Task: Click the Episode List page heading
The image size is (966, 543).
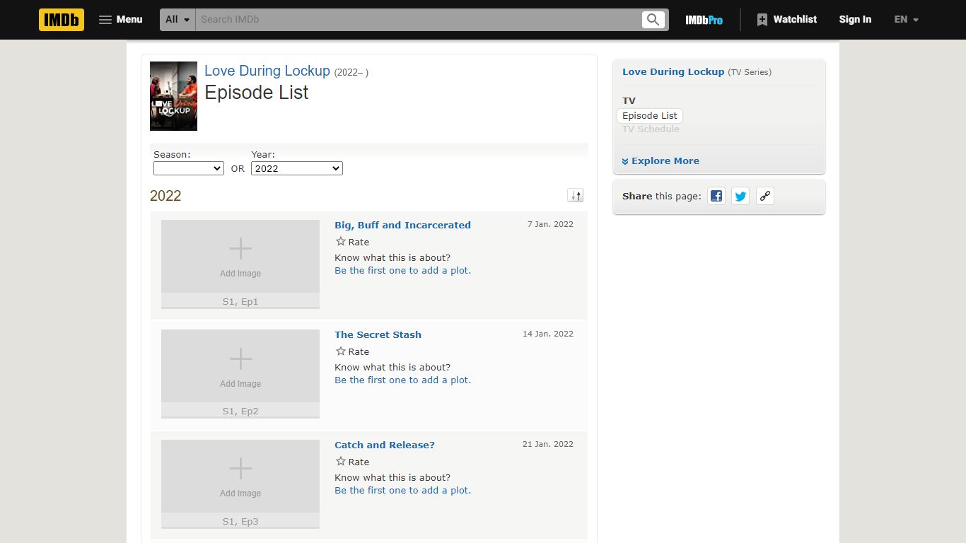Action: 256,93
